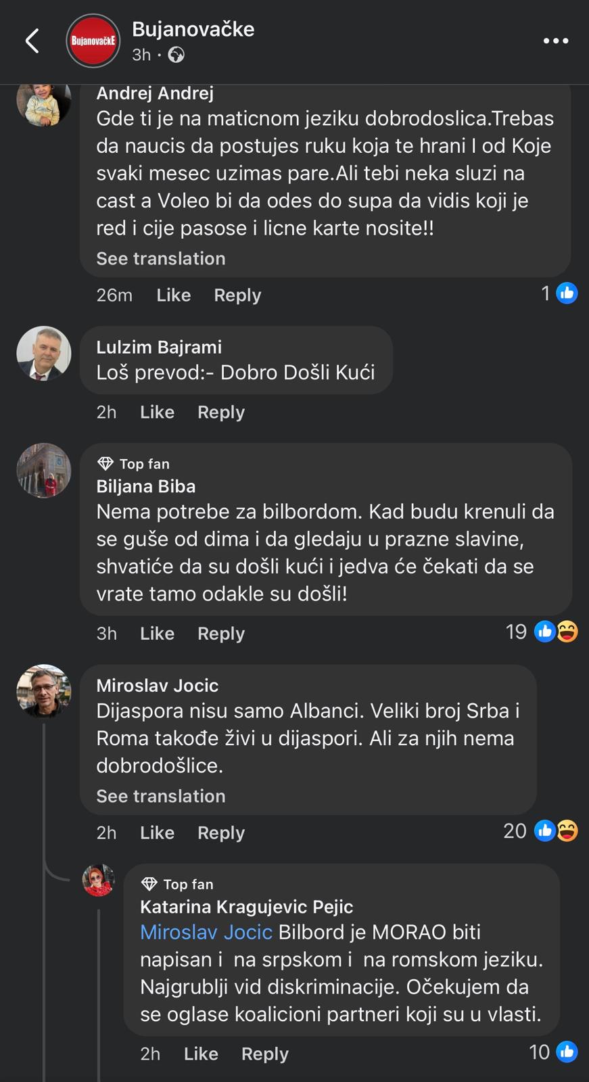Screen dimensions: 589x1082
Task: Open the three-dot more options menu
Action: [x=556, y=41]
